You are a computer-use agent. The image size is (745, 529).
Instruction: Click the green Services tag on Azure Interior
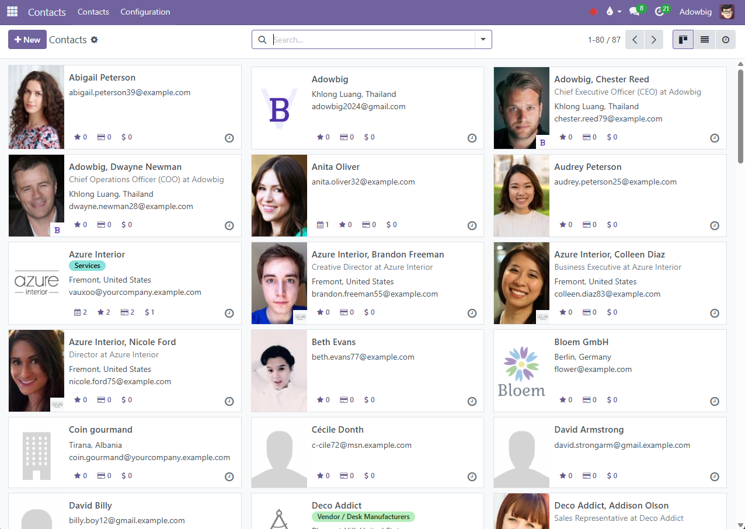point(87,266)
